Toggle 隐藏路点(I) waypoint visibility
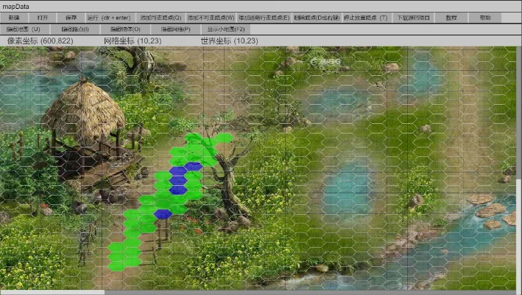The height and width of the screenshot is (295, 522). pos(74,29)
